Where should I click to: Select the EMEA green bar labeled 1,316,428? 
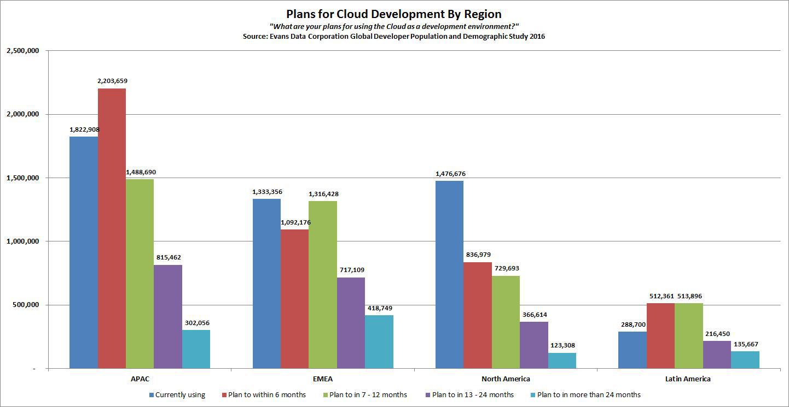tap(323, 285)
